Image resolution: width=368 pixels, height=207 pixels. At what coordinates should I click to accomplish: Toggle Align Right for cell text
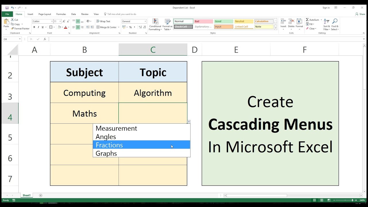pyautogui.click(x=82, y=27)
